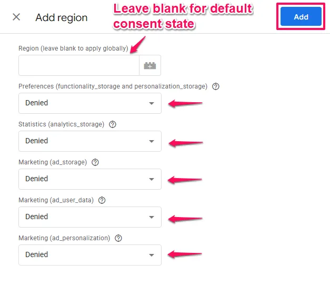Click help icon for Marketing ad_user_data
This screenshot has width=330, height=304.
click(102, 200)
